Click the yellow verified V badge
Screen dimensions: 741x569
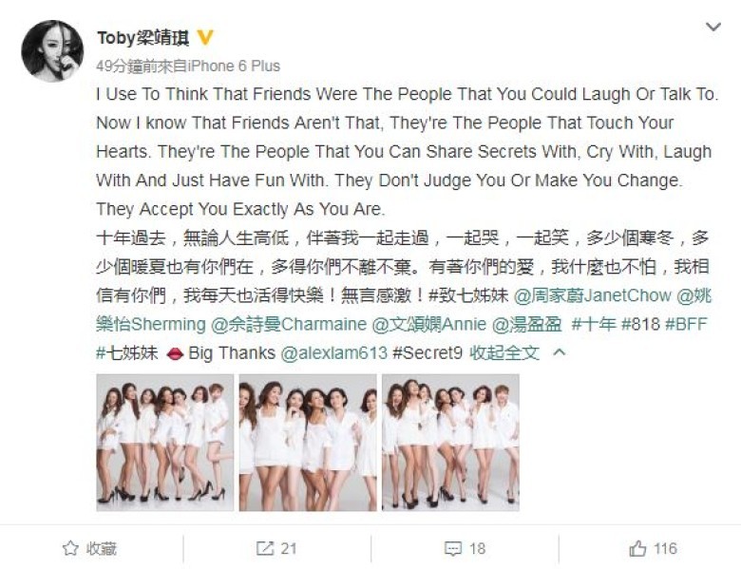pyautogui.click(x=205, y=37)
